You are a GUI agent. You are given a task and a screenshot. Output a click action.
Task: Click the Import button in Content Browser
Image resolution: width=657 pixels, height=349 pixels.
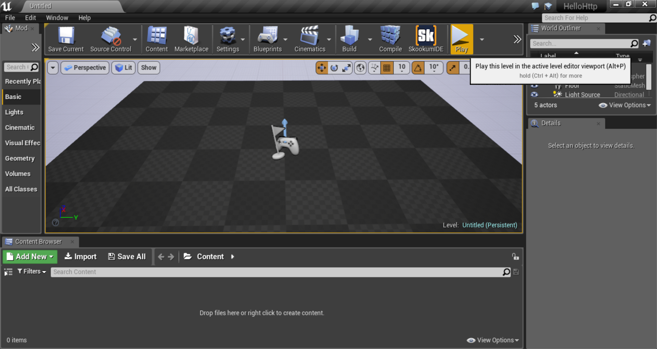click(81, 257)
